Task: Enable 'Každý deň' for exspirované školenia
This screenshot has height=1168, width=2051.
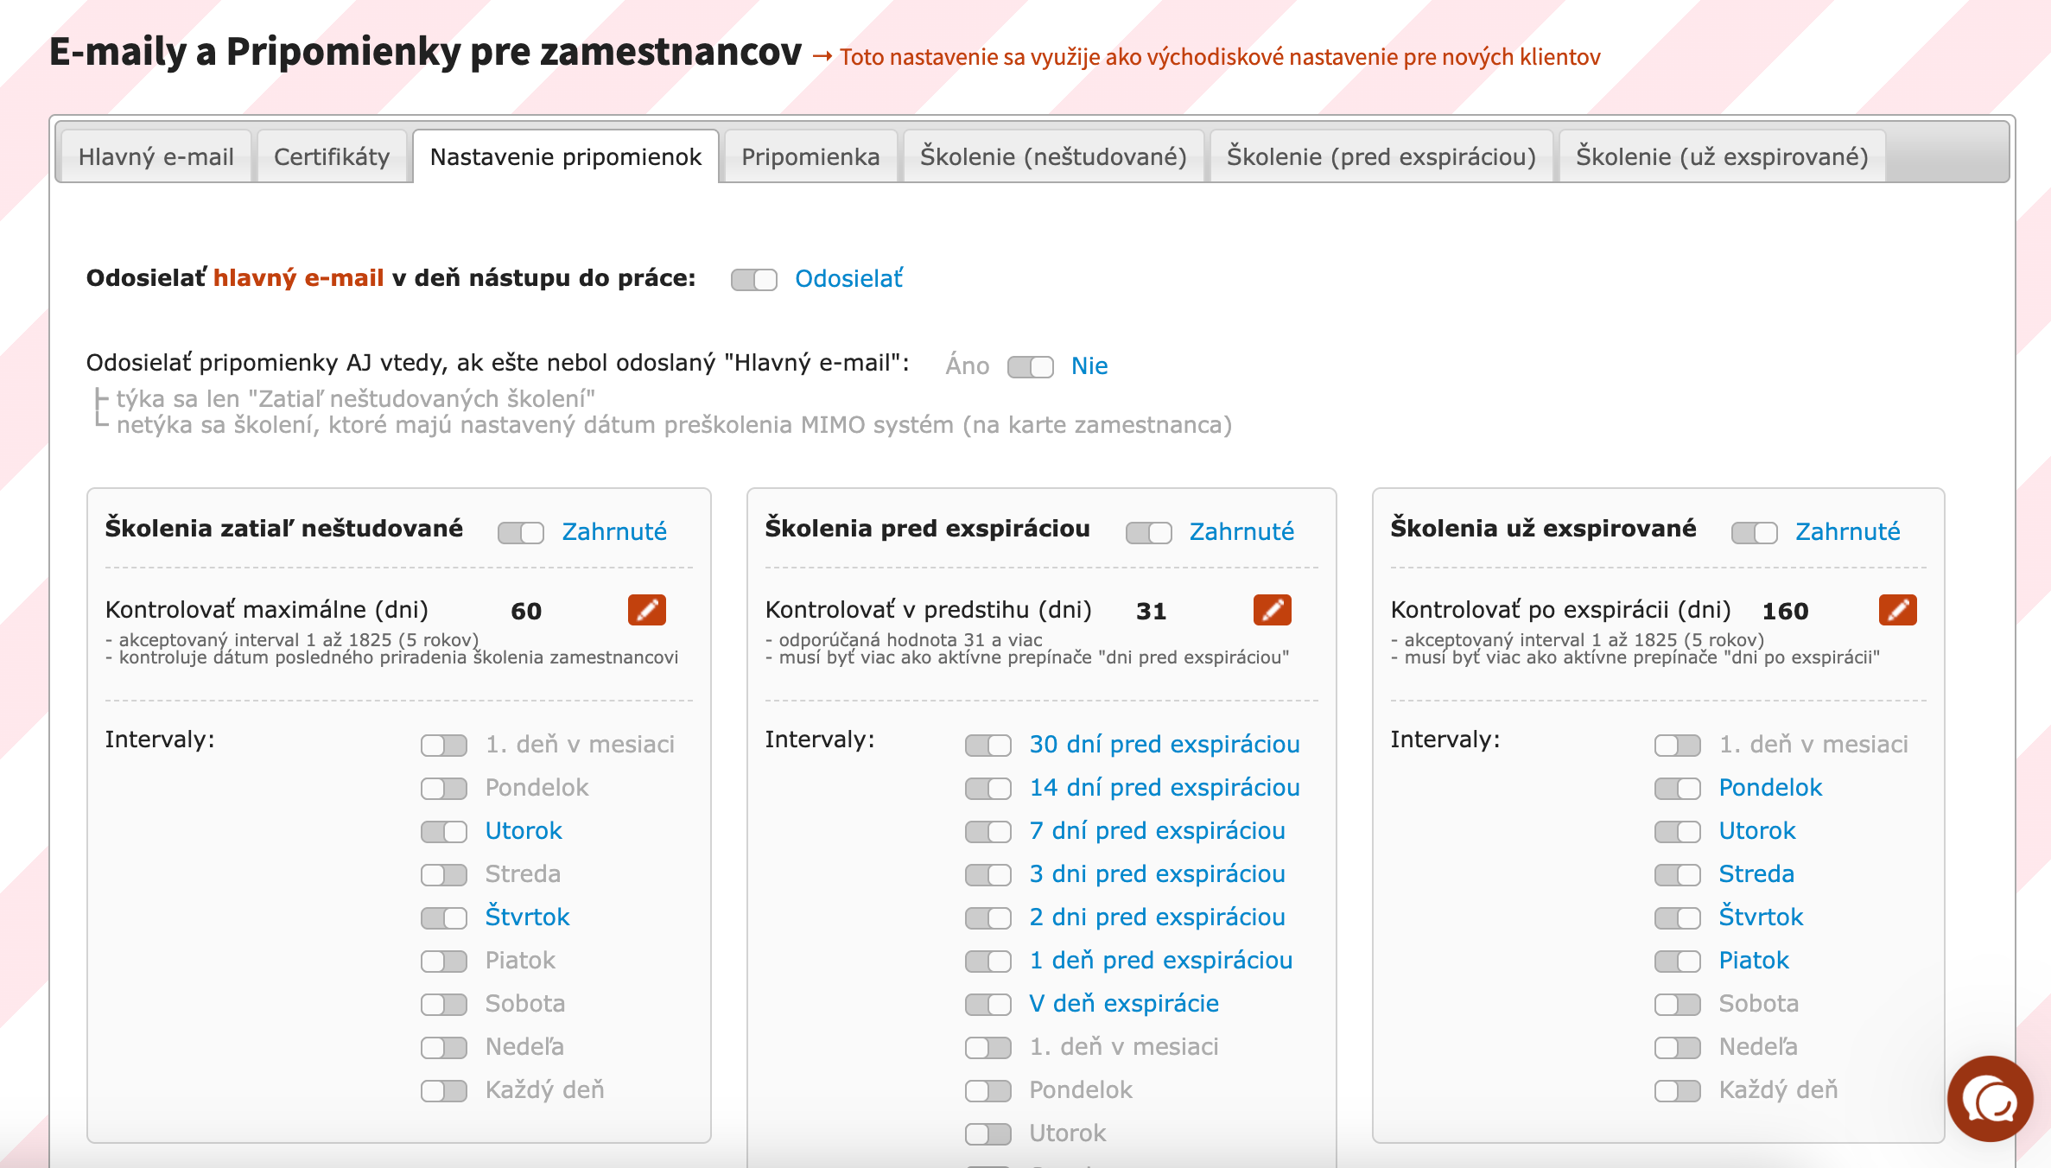Action: pyautogui.click(x=1677, y=1091)
